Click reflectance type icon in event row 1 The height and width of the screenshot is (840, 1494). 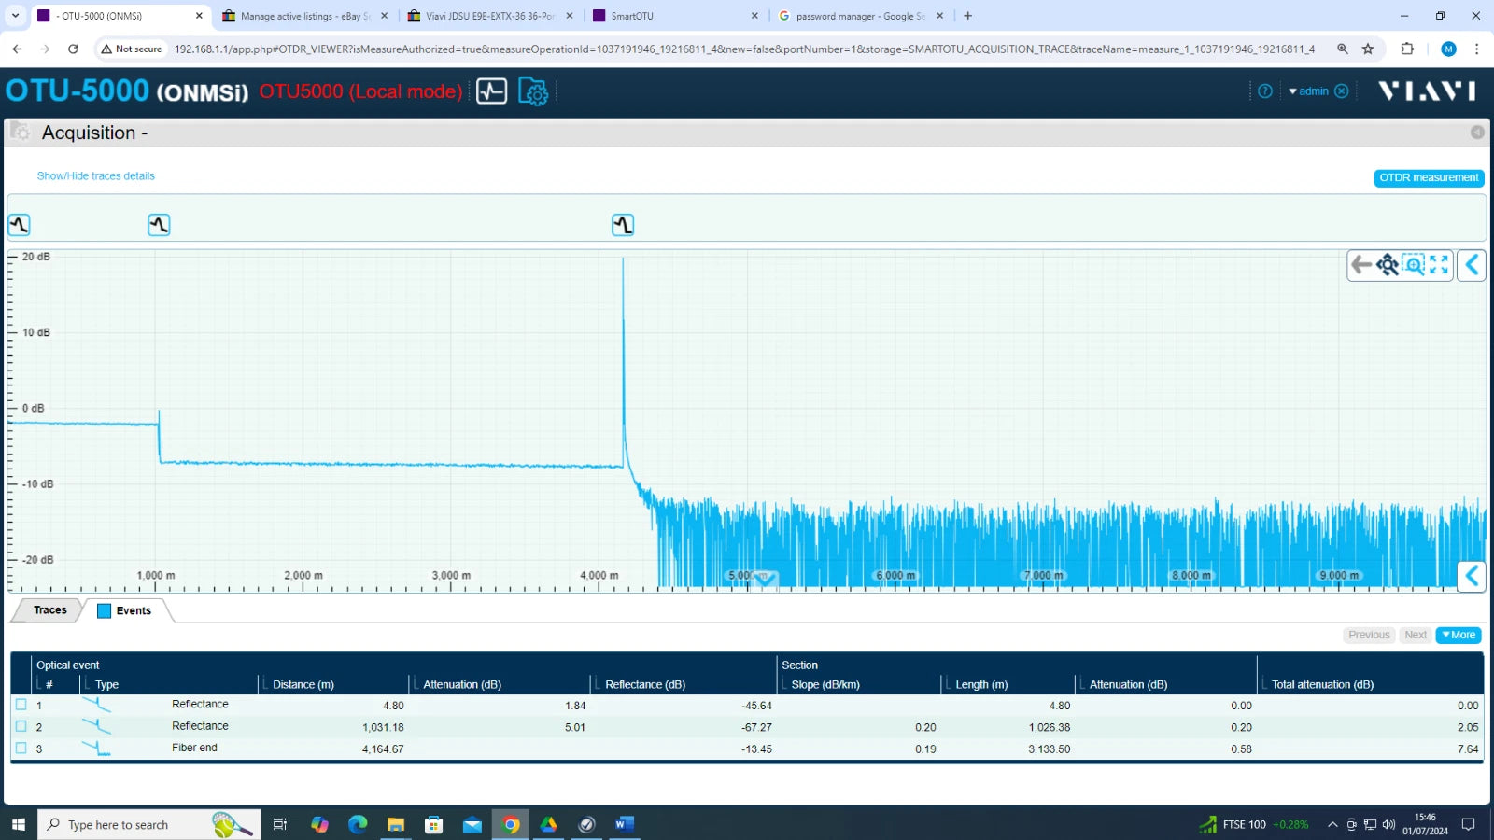tap(96, 705)
